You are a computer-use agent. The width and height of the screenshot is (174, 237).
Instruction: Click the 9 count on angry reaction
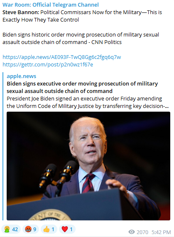point(34,230)
